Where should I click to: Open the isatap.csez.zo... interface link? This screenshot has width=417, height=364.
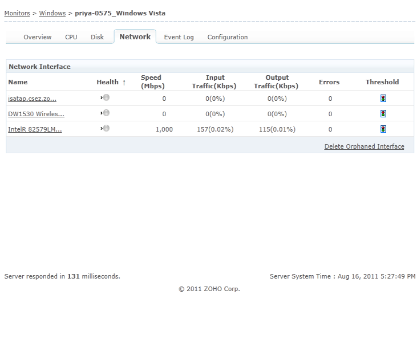point(32,99)
